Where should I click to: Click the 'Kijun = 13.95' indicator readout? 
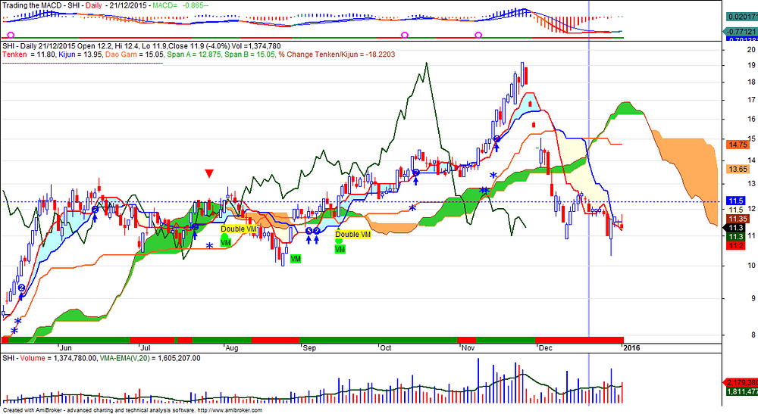point(80,54)
